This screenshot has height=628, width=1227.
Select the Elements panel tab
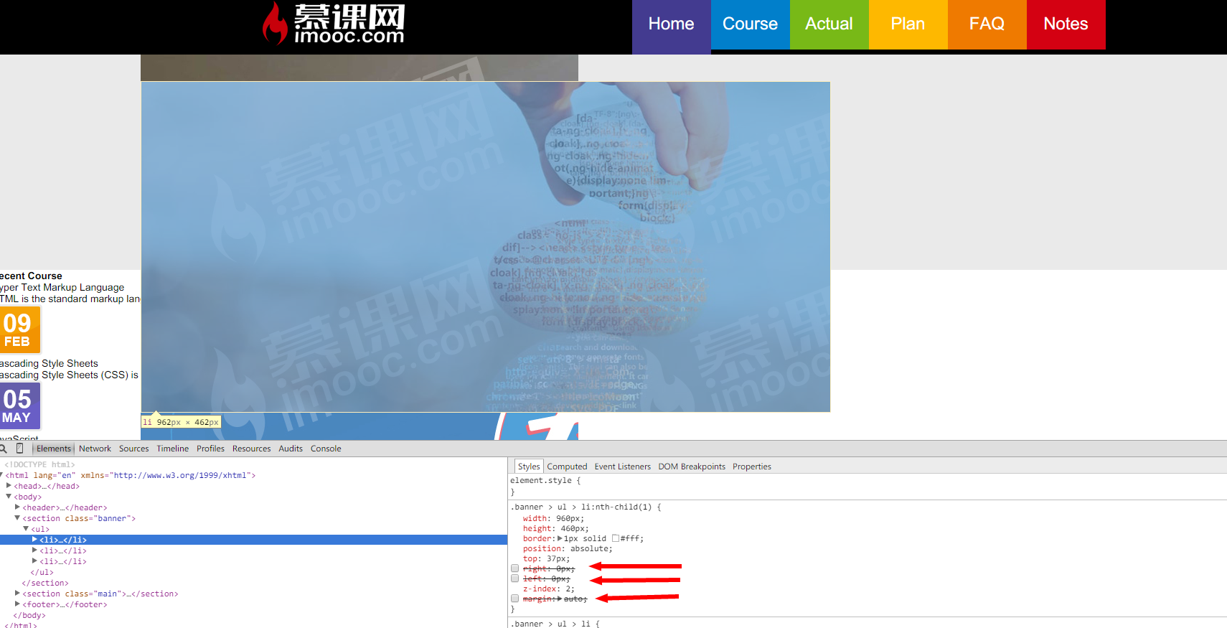[x=54, y=449]
